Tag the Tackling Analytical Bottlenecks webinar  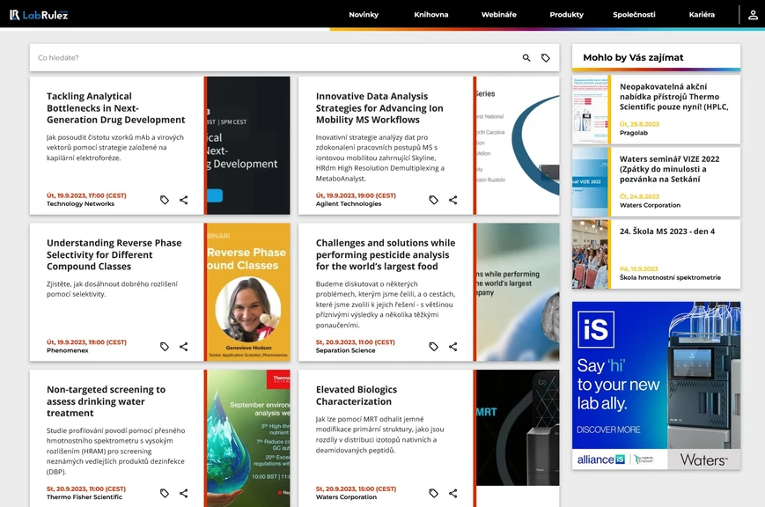(165, 200)
